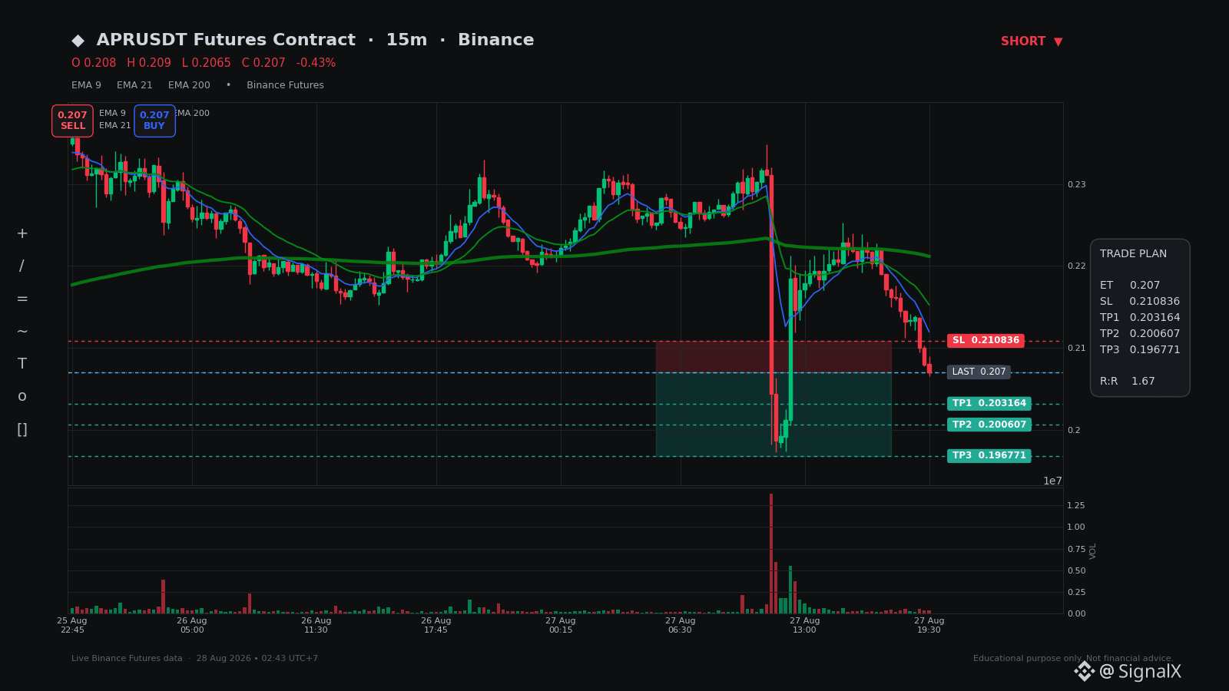
Task: Click the 0.75 volume axis label
Action: point(1076,549)
